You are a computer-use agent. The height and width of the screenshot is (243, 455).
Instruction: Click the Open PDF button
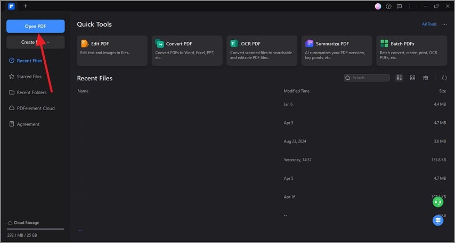coord(35,26)
